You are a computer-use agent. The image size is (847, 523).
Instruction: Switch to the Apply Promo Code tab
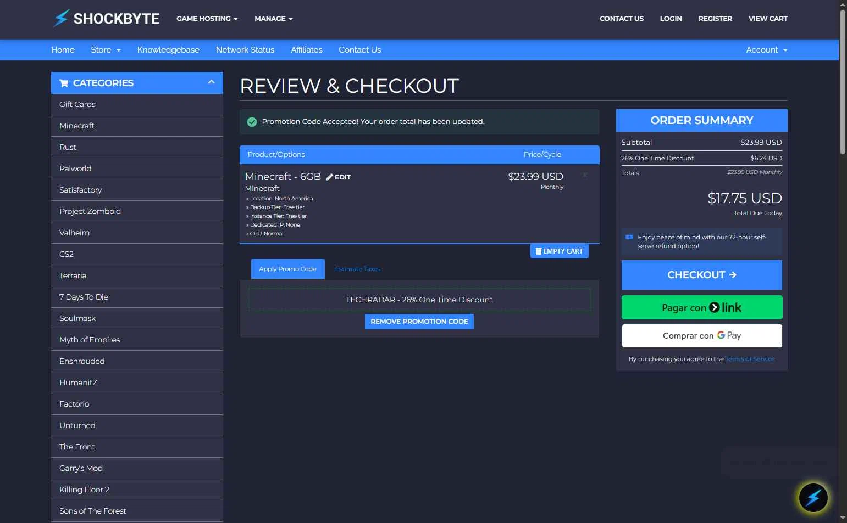coord(288,269)
